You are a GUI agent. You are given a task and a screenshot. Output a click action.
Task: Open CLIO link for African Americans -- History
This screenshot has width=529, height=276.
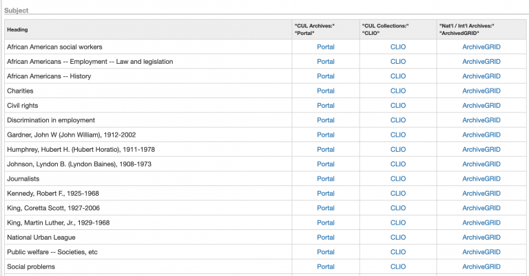[x=398, y=76]
